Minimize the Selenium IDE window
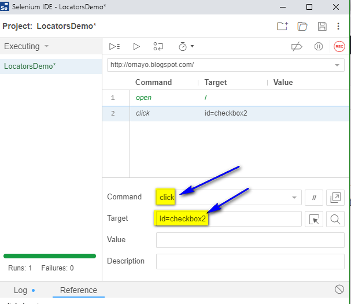 coord(283,7)
